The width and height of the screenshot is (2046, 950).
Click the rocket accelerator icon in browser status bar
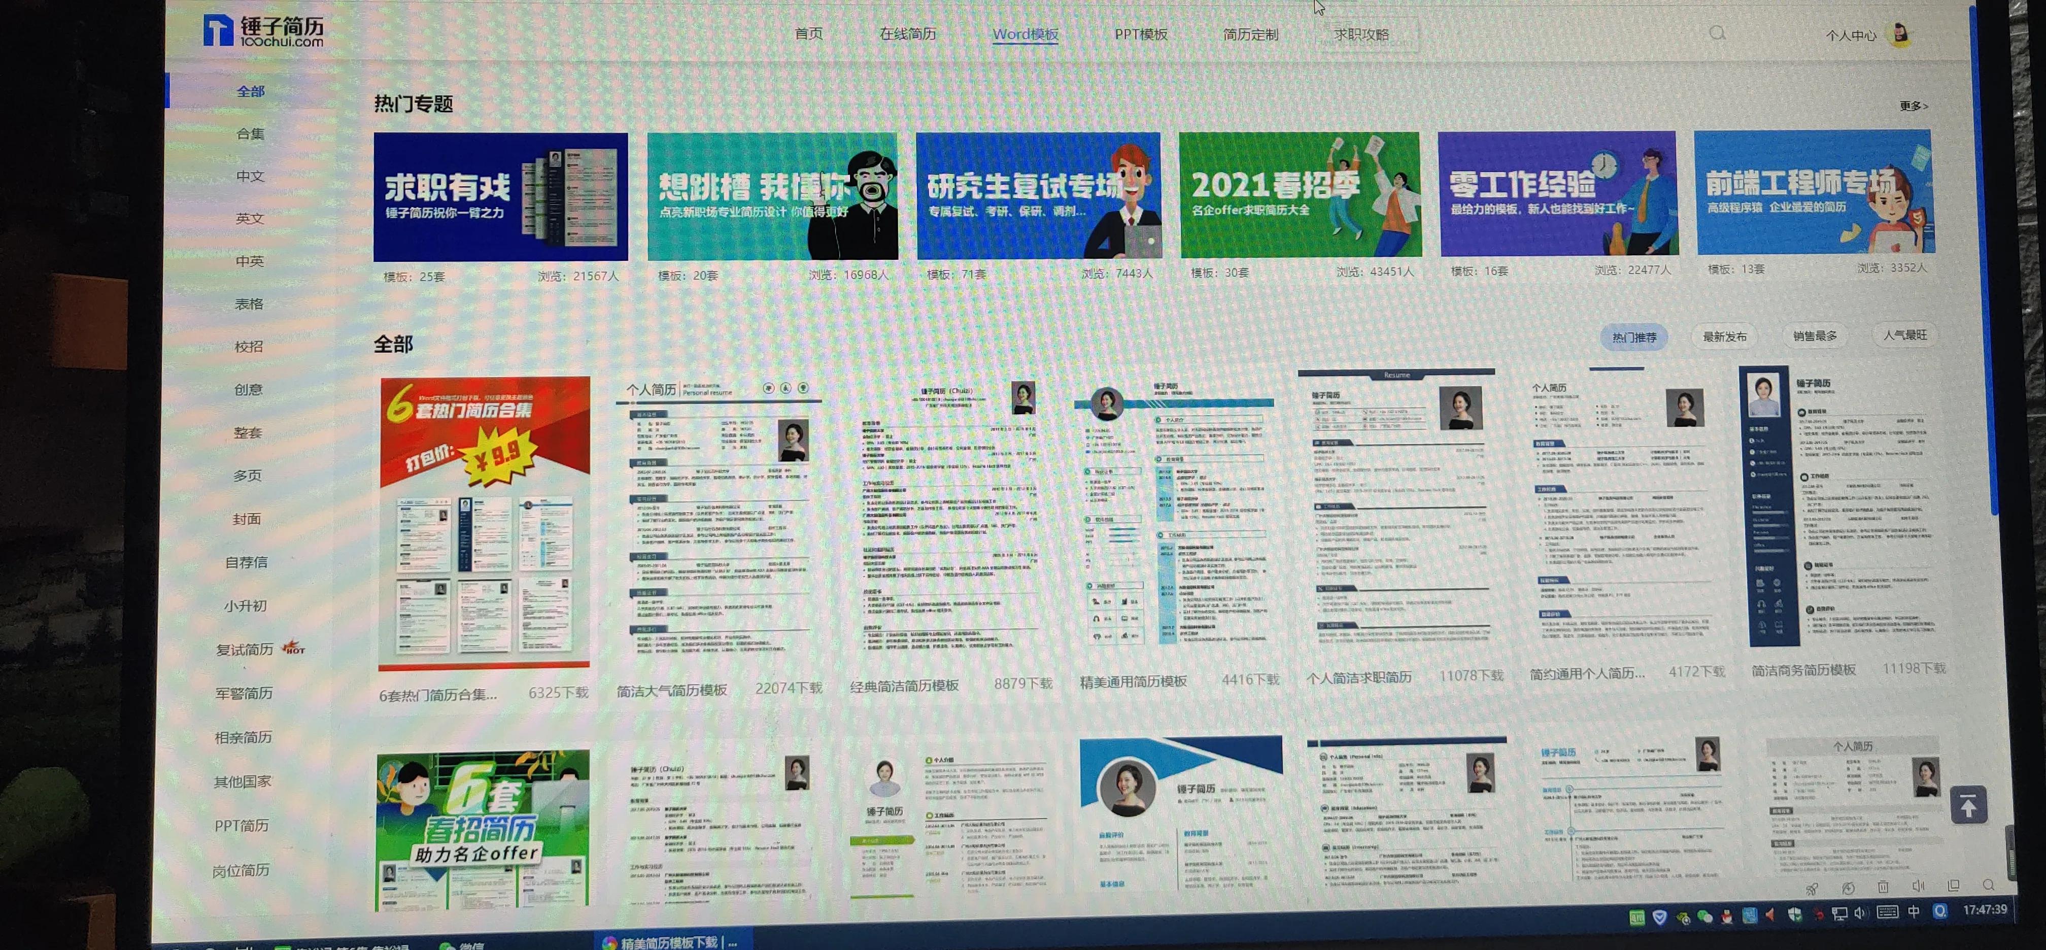pyautogui.click(x=1812, y=889)
